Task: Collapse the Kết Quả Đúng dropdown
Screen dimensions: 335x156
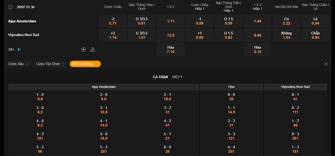Action: coord(85,64)
